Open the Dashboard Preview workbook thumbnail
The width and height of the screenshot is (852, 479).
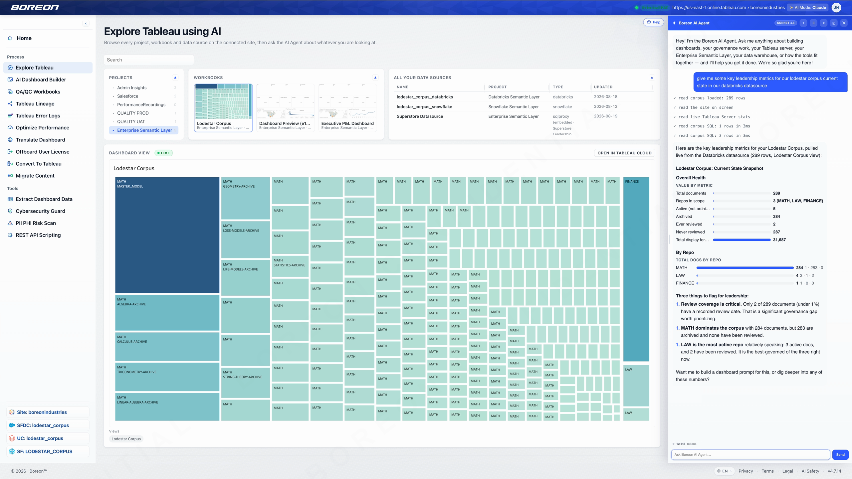pos(286,108)
